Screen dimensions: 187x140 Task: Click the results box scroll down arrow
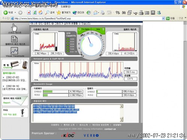122,120
